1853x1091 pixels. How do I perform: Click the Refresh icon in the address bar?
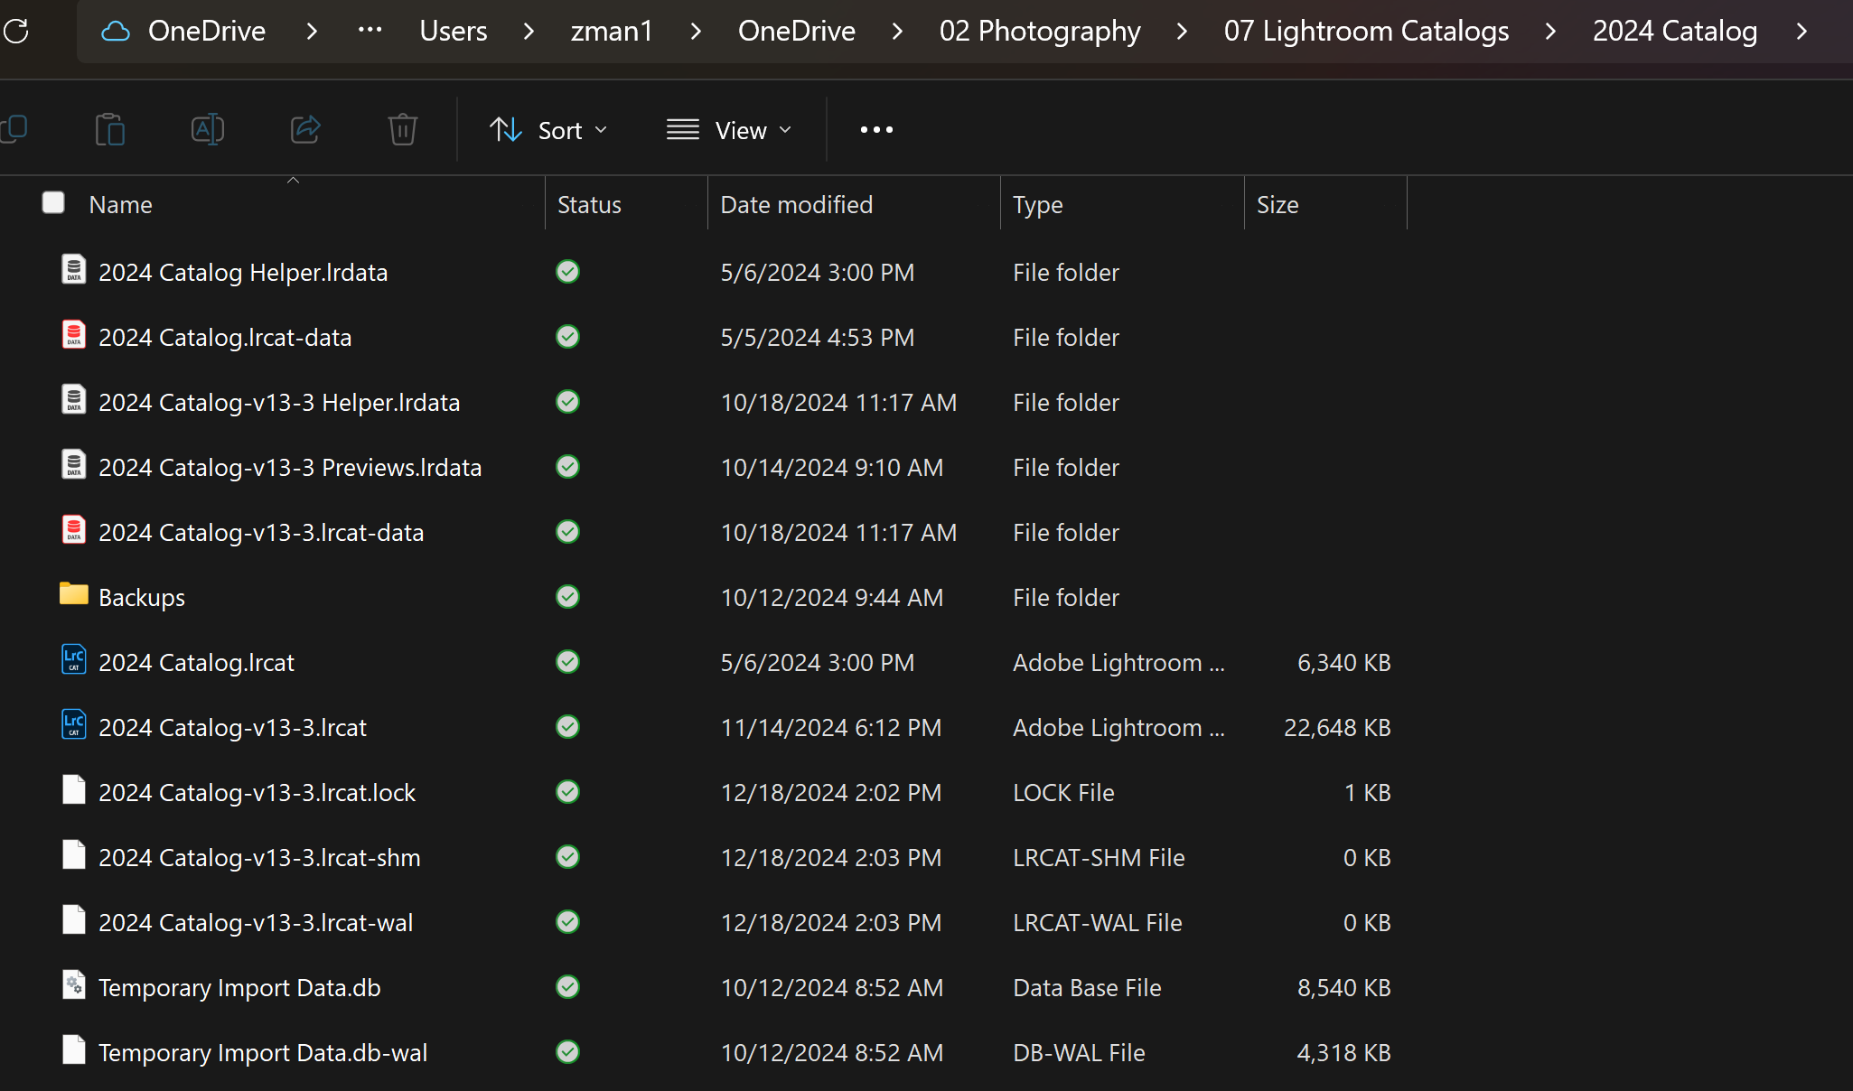[15, 31]
